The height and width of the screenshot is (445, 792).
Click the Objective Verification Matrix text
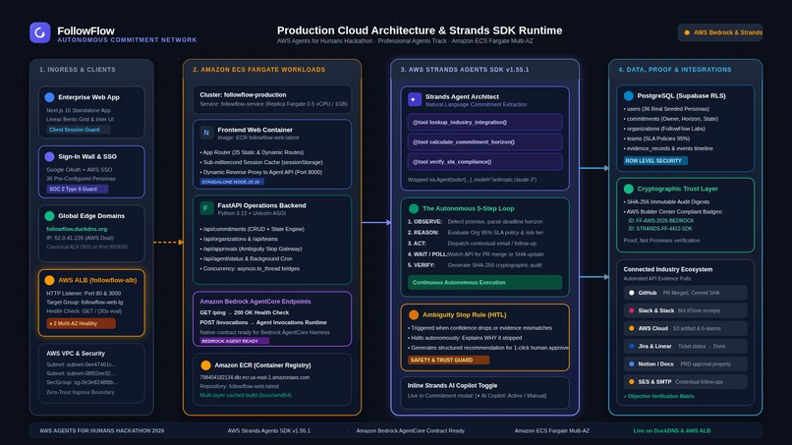[658, 396]
